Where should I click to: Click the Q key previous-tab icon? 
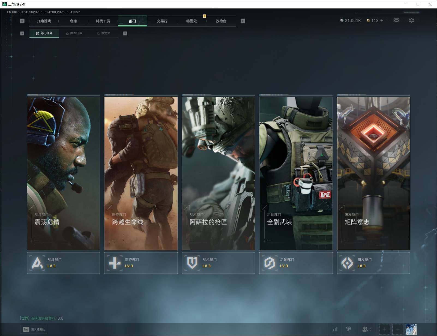(x=22, y=21)
